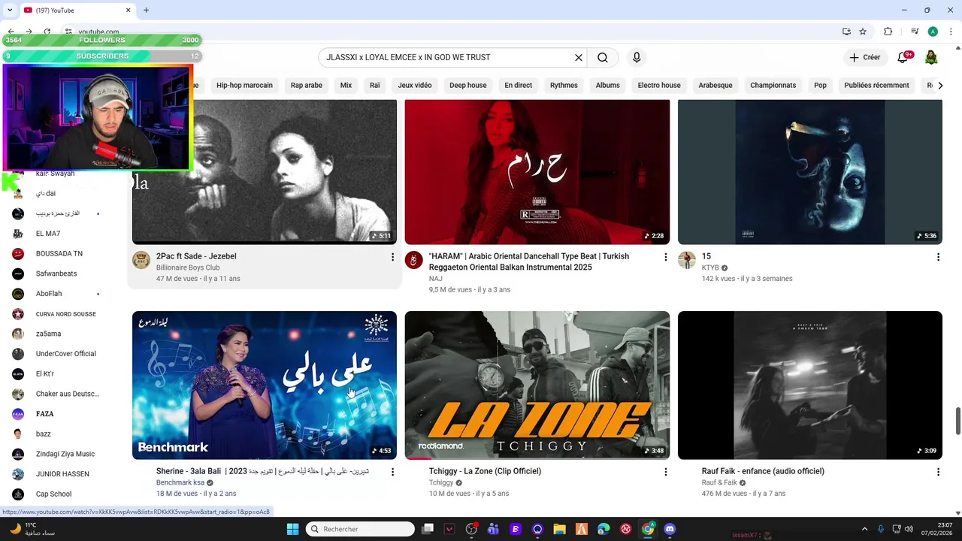
Task: Select the Electro house filter chip
Action: coord(659,85)
